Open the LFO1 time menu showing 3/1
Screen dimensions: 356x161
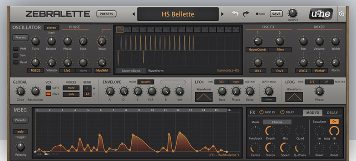[221, 82]
